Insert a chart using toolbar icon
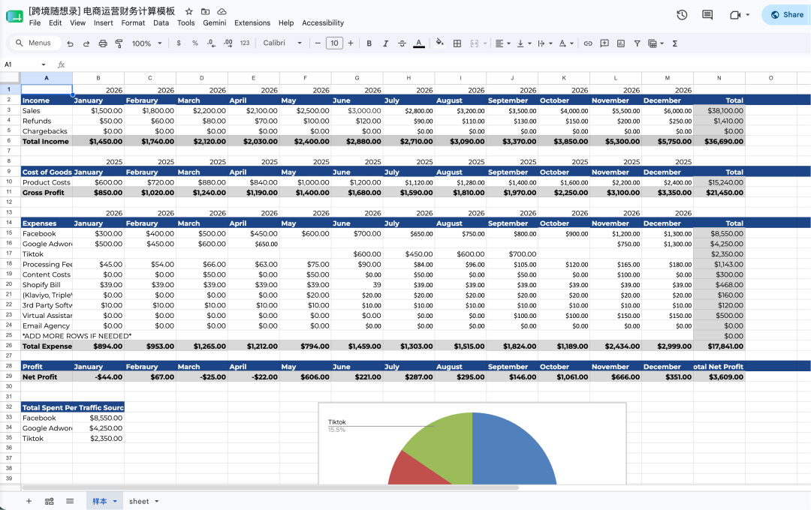811x510 pixels. pos(621,43)
